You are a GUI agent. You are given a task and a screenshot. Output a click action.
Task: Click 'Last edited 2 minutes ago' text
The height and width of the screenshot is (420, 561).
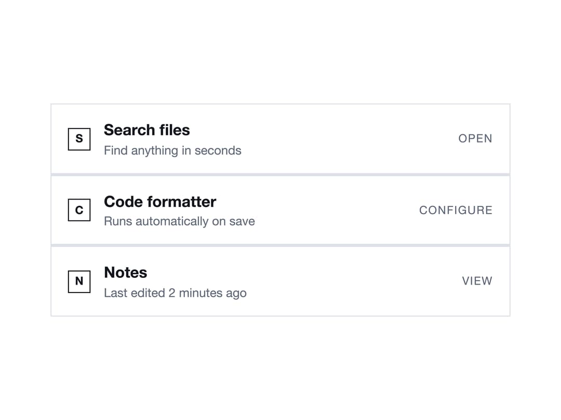pos(175,293)
